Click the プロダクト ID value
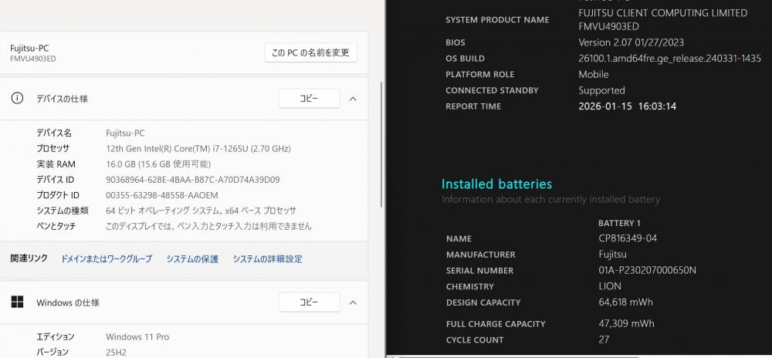The height and width of the screenshot is (358, 772). pos(161,195)
